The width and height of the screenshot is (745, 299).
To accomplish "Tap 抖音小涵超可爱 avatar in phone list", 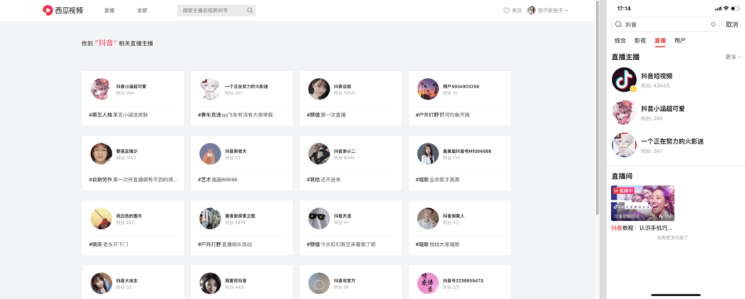I will tap(624, 112).
